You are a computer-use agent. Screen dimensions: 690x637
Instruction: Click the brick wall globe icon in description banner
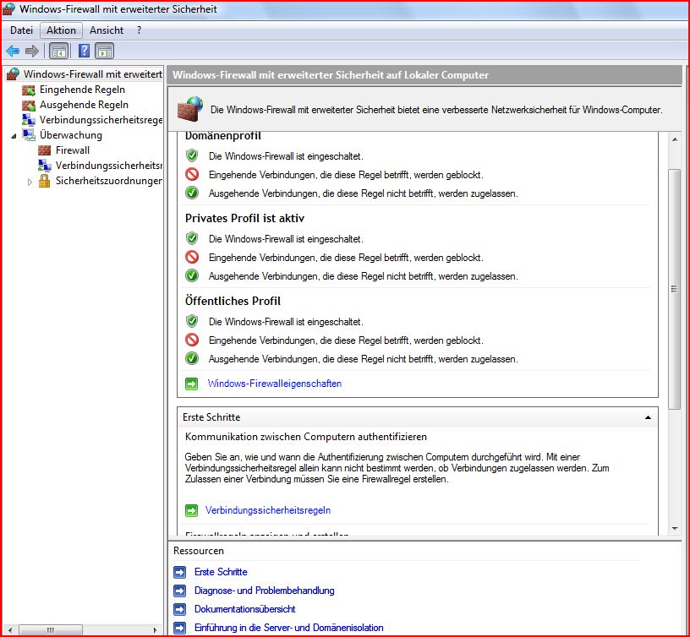190,109
